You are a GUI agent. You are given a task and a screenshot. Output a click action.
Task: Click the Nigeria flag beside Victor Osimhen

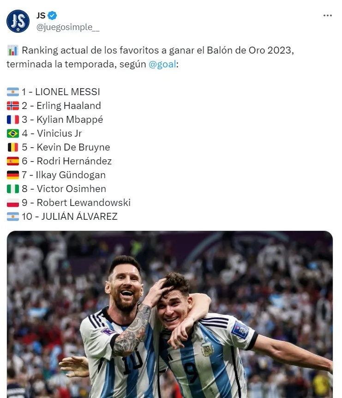(13, 189)
